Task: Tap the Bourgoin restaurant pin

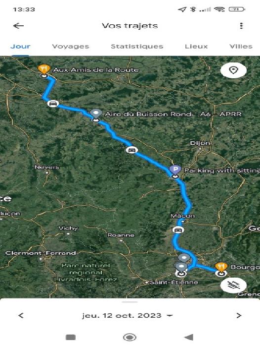Action: 221,267
